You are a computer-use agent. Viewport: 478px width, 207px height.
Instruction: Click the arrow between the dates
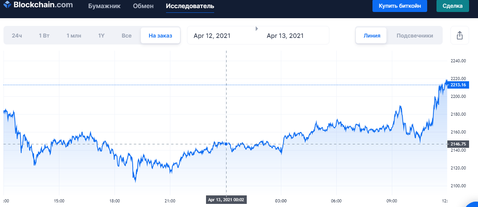[256, 29]
